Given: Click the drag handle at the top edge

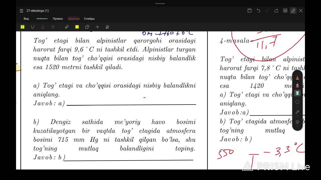Looking at the screenshot, I should [x=160, y=3].
